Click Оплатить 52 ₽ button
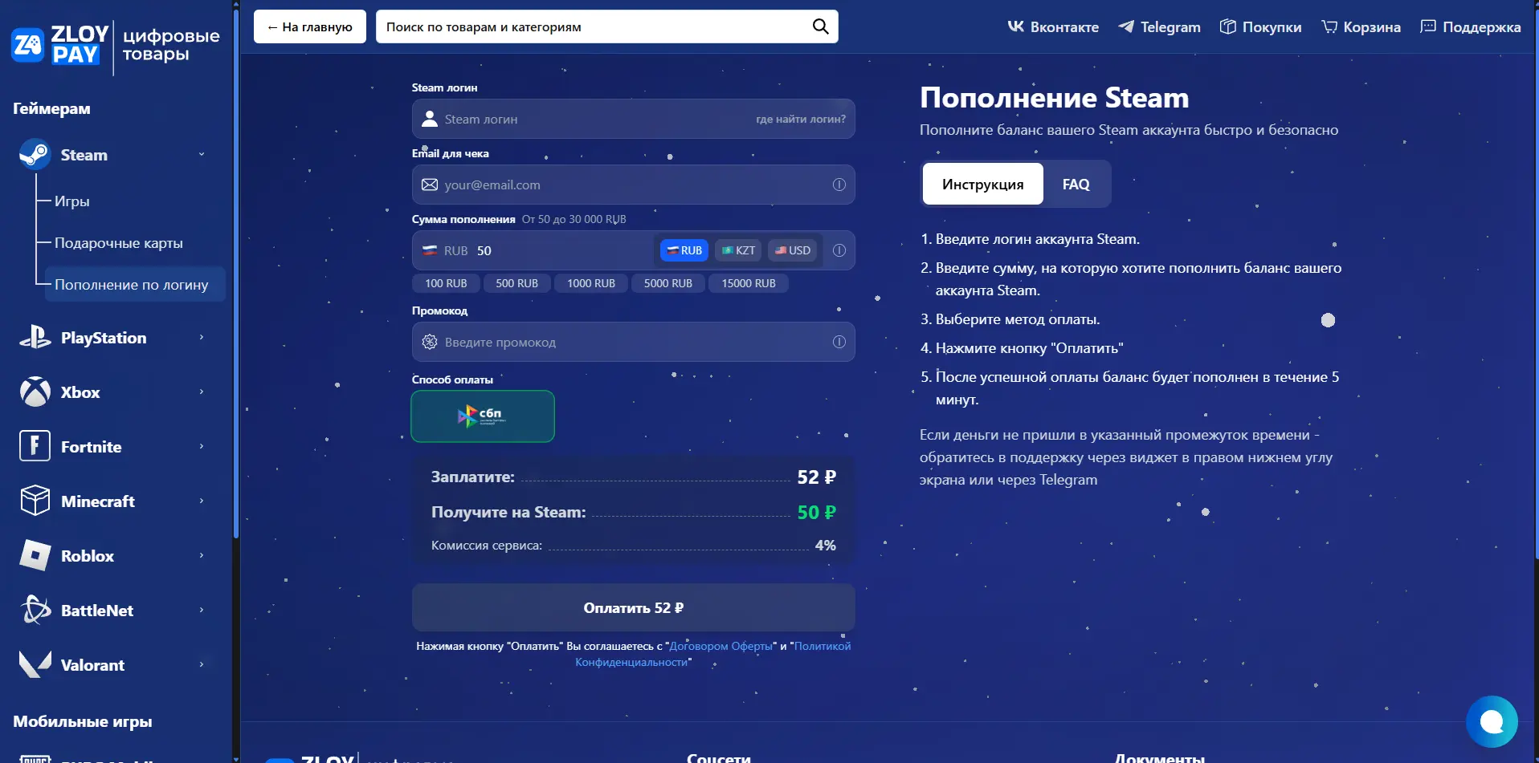The height and width of the screenshot is (763, 1539). click(x=633, y=607)
